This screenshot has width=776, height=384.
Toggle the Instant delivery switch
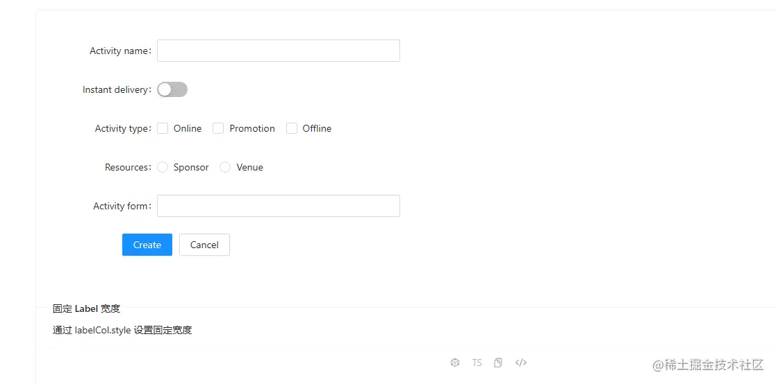pos(172,89)
